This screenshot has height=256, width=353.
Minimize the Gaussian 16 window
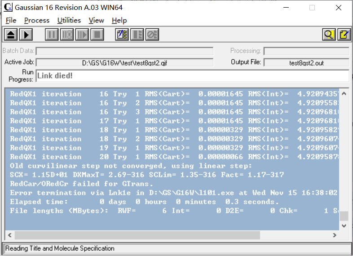click(286, 8)
